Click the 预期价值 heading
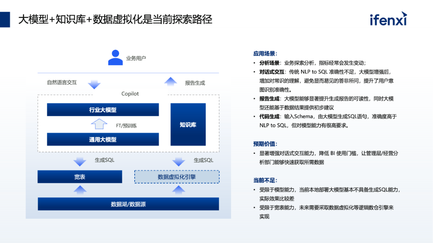433x243 pixels. click(265, 144)
